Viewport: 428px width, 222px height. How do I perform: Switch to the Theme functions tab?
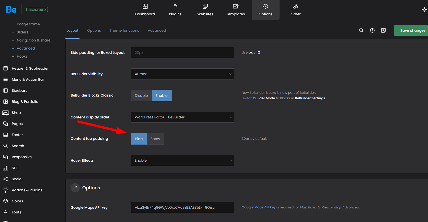(124, 30)
